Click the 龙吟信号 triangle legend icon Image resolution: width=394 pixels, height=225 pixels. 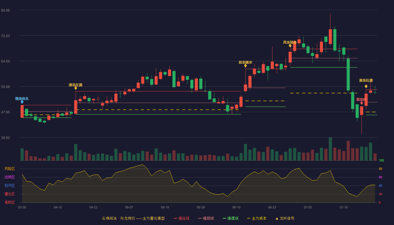click(x=277, y=219)
